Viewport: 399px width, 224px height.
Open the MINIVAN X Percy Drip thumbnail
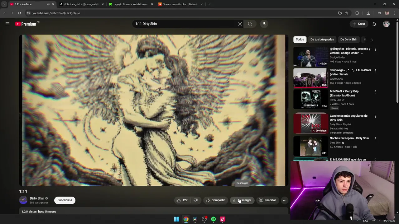(x=311, y=99)
